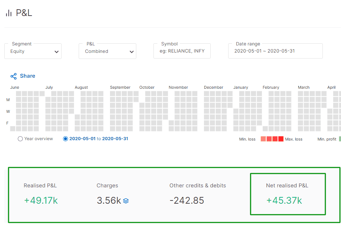
Task: Open the Segment Equity dropdown
Action: [33, 51]
